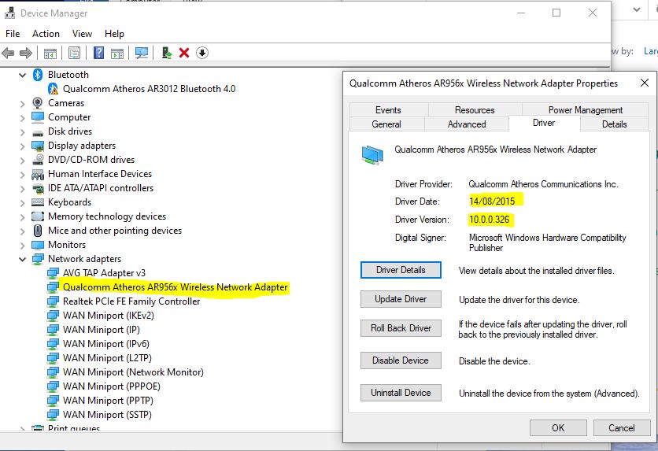
Task: Click the Uninstall Device button
Action: click(x=401, y=393)
